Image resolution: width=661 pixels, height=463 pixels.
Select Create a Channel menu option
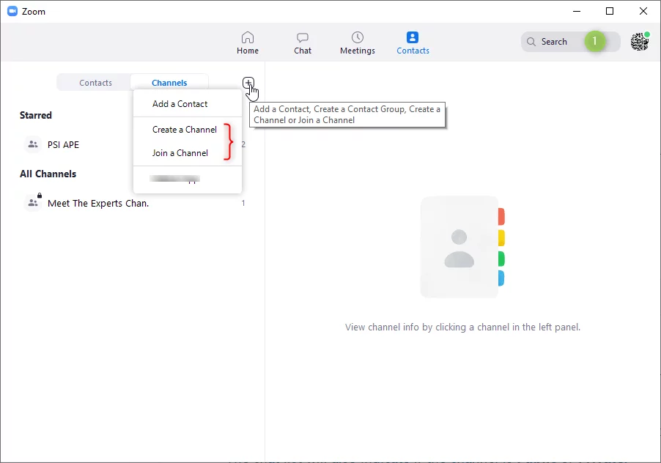[184, 130]
